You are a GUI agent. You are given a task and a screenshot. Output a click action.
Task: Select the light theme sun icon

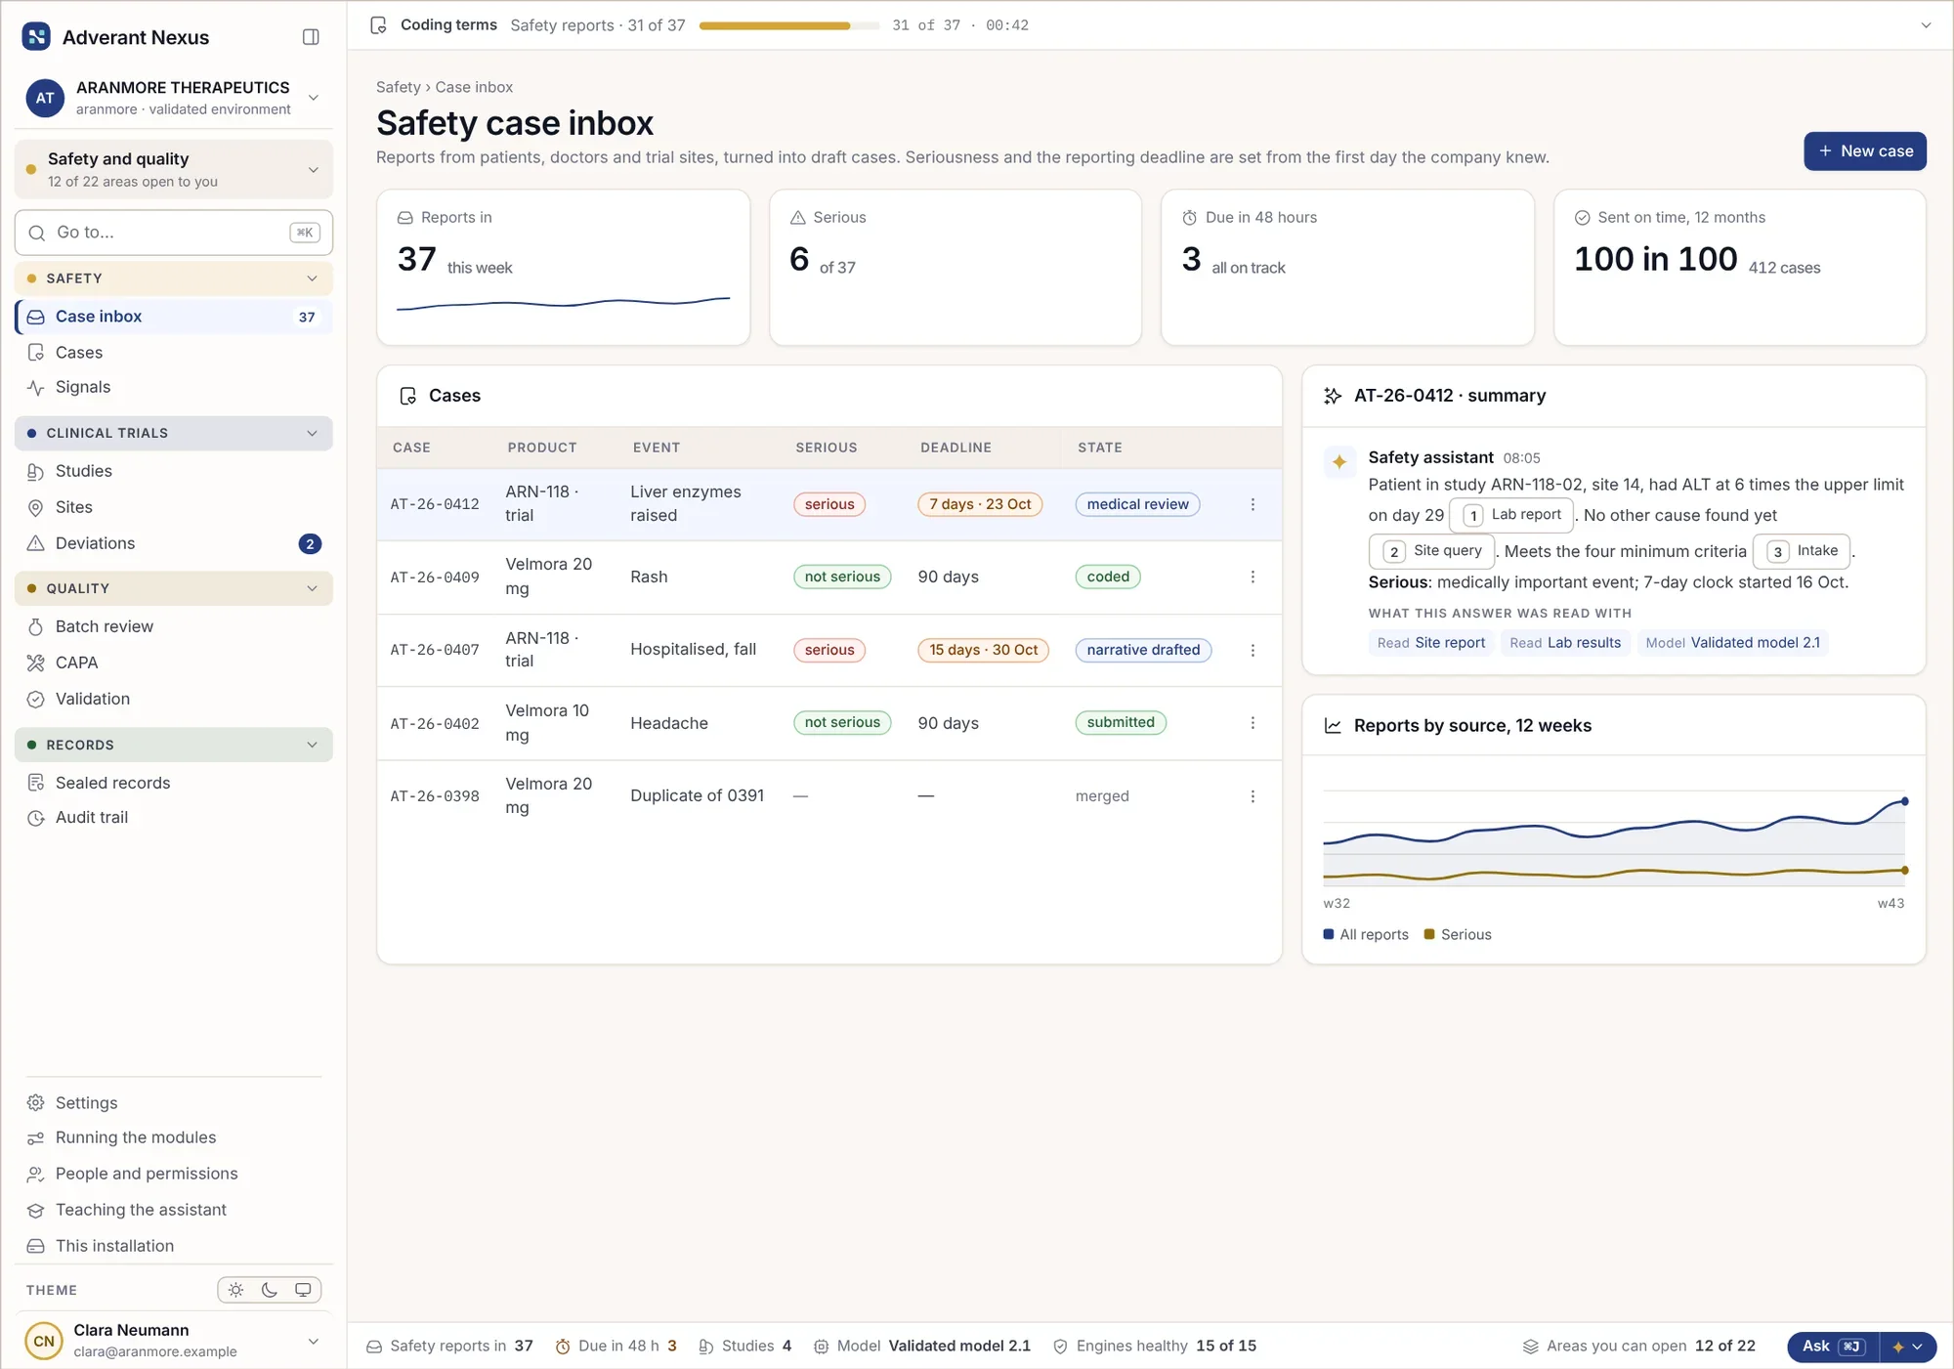tap(235, 1290)
